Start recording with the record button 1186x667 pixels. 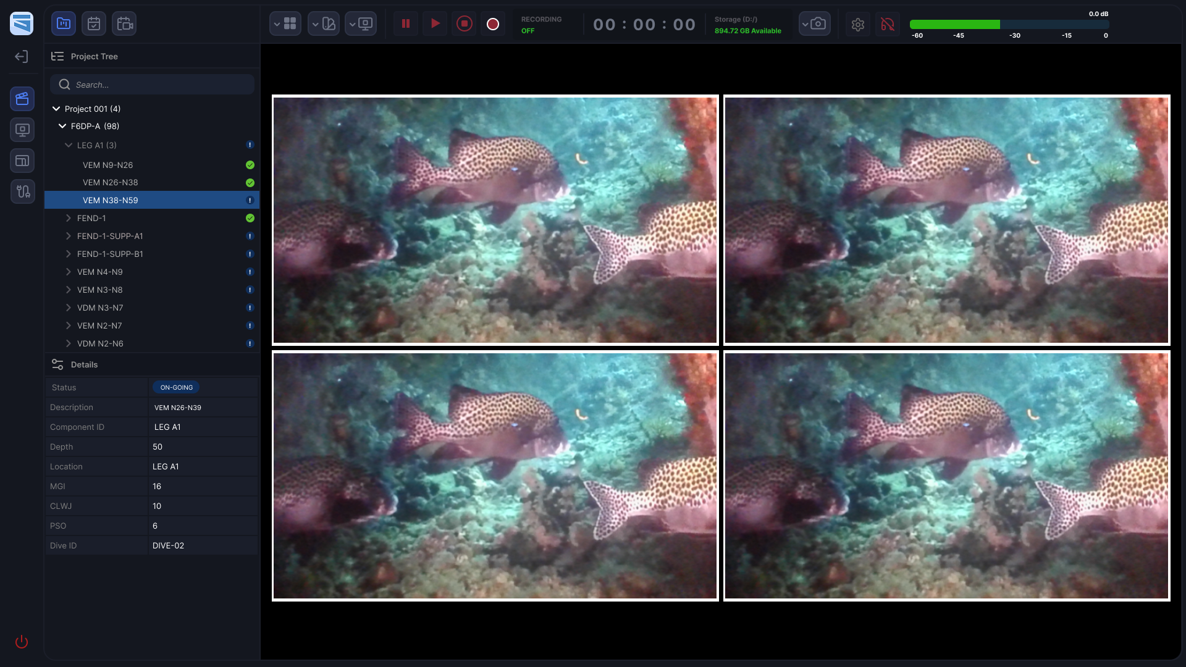(x=492, y=24)
